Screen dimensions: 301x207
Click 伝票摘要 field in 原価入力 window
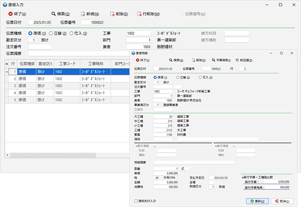tap(79, 53)
